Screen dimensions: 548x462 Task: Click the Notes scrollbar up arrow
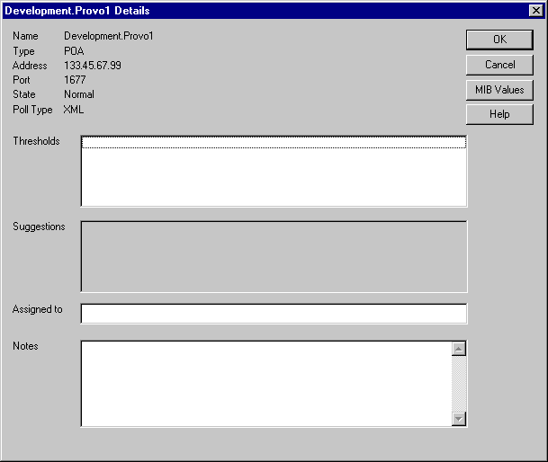click(459, 349)
